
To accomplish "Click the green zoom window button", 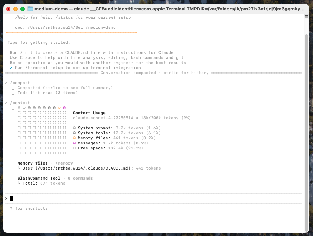I will (23, 9).
